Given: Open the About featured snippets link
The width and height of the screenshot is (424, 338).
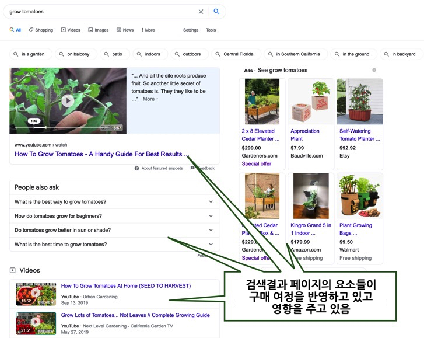Looking at the screenshot, I should 162,168.
